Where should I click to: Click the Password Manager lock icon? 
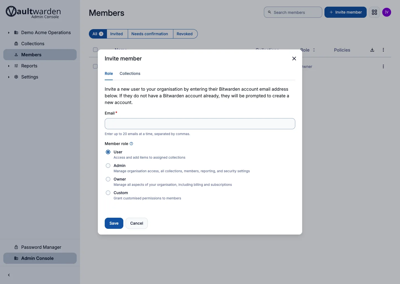pyautogui.click(x=16, y=247)
